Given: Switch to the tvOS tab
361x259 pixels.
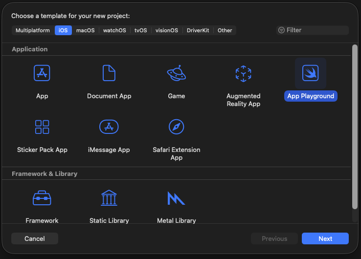Looking at the screenshot, I should (x=141, y=30).
